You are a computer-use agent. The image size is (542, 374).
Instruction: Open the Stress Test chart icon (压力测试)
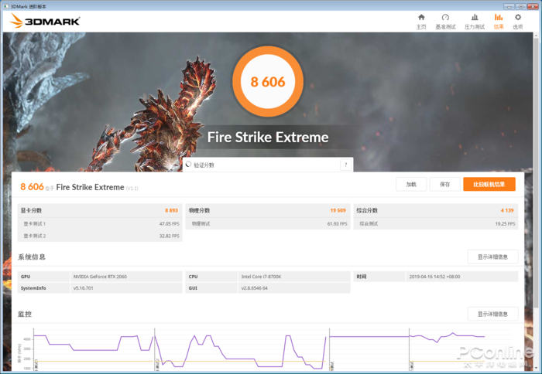(475, 17)
